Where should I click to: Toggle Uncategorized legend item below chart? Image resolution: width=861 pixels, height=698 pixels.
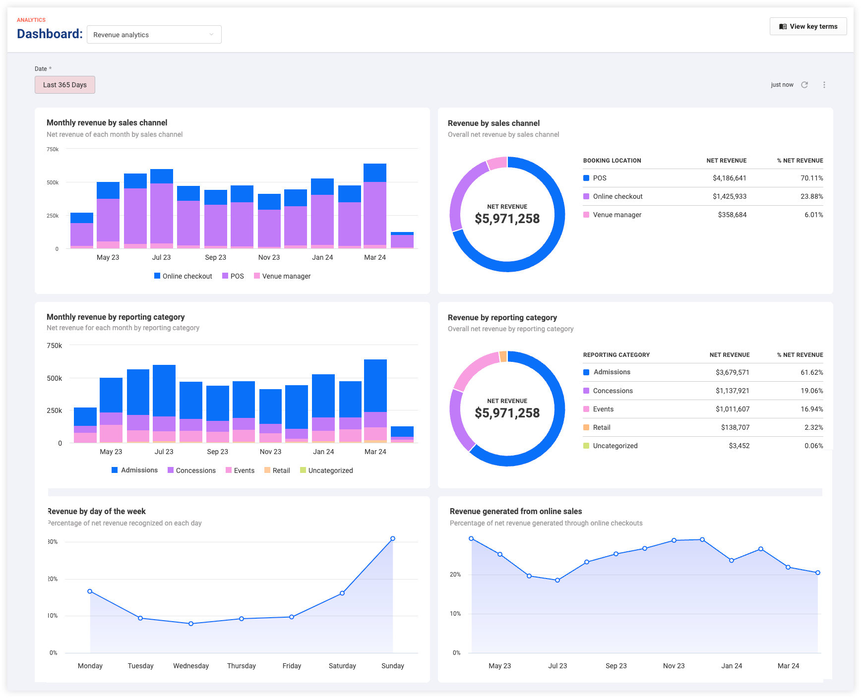[326, 470]
